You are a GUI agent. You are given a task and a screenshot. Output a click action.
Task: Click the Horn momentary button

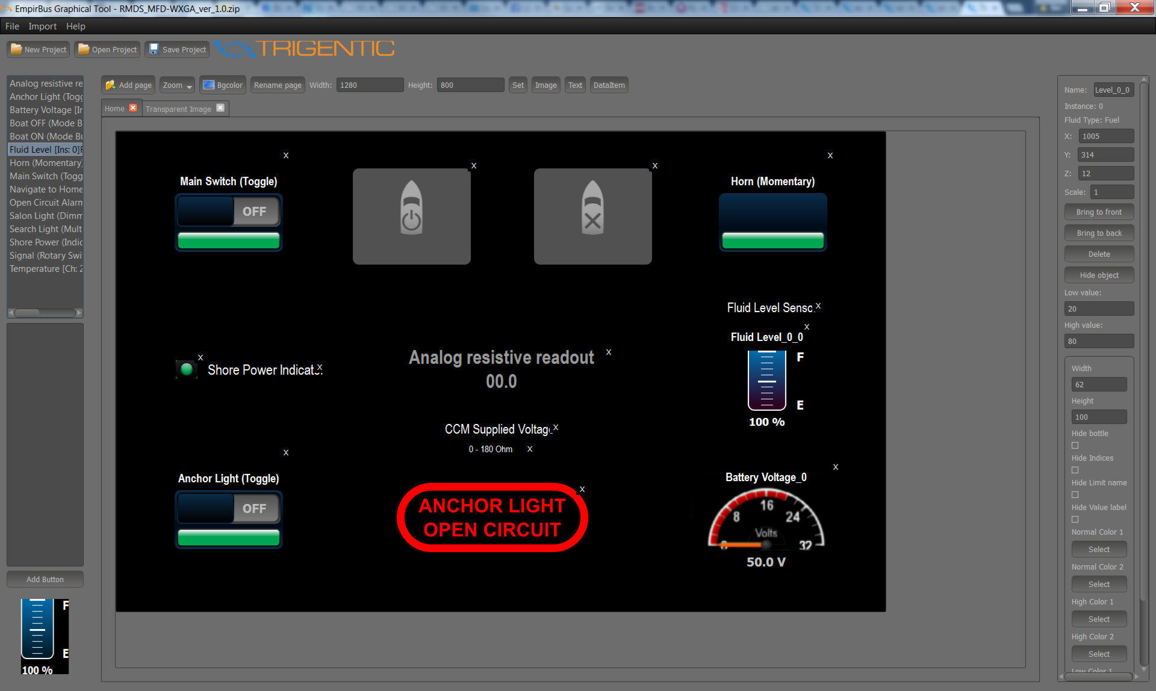773,222
